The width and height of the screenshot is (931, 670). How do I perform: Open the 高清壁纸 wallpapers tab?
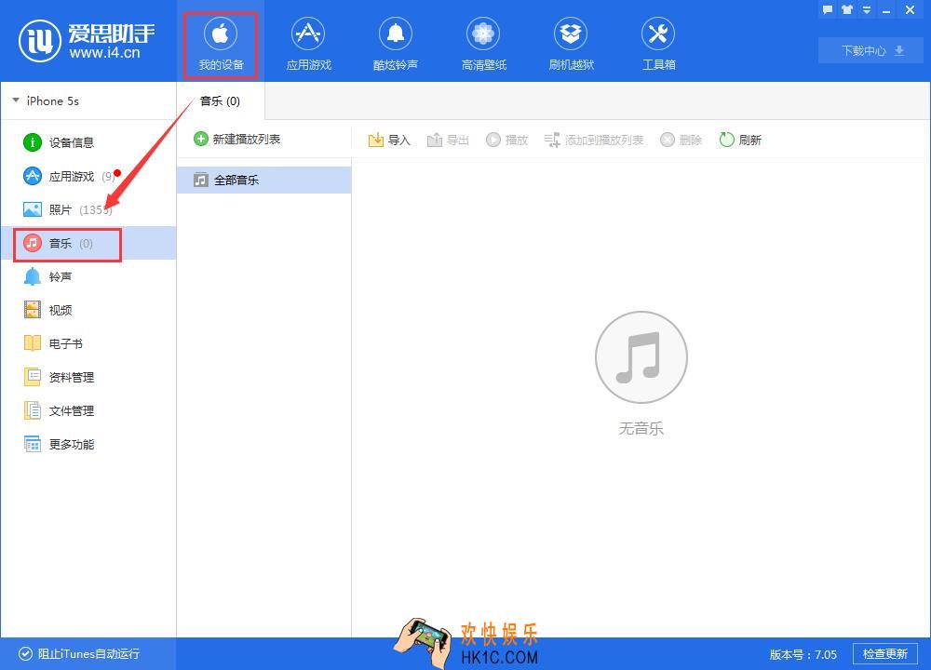click(483, 45)
